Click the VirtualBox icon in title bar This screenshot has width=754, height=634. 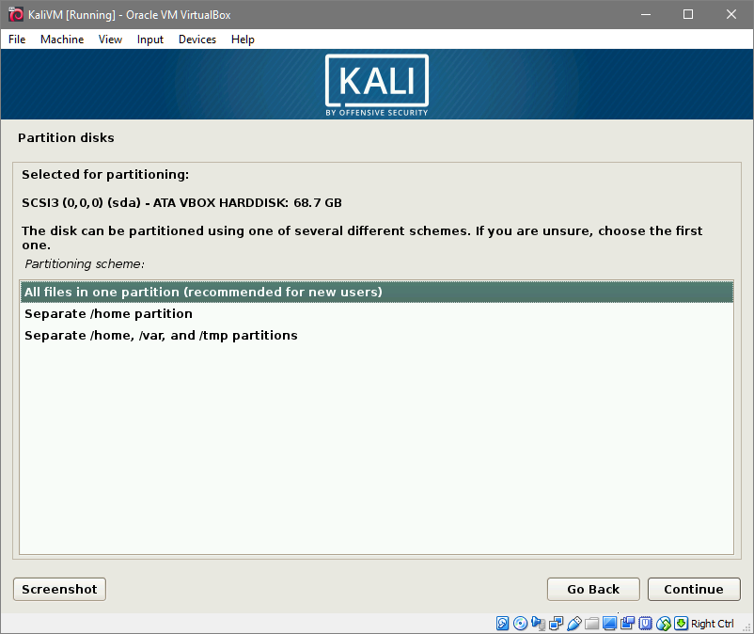15,14
